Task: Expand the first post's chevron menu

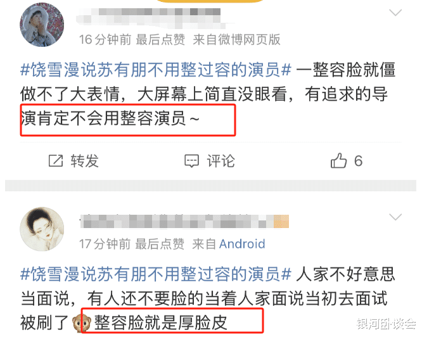Action: 395,13
